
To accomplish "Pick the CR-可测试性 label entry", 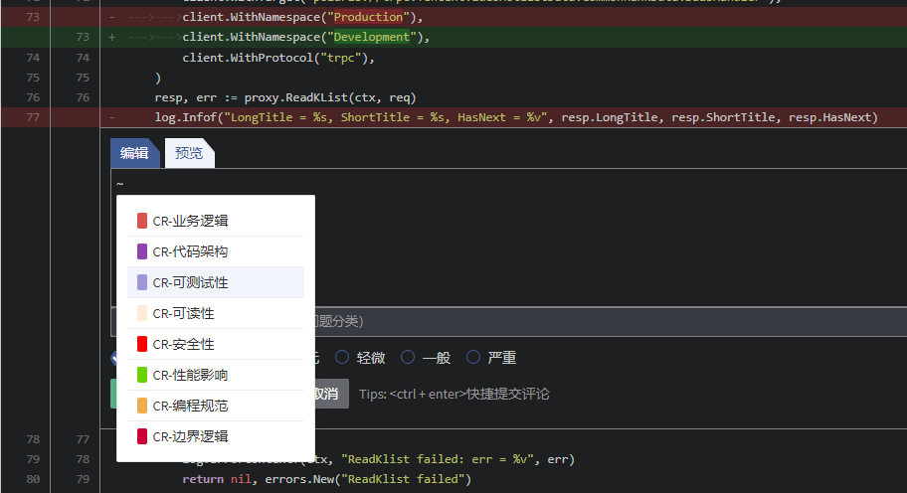I will click(190, 282).
